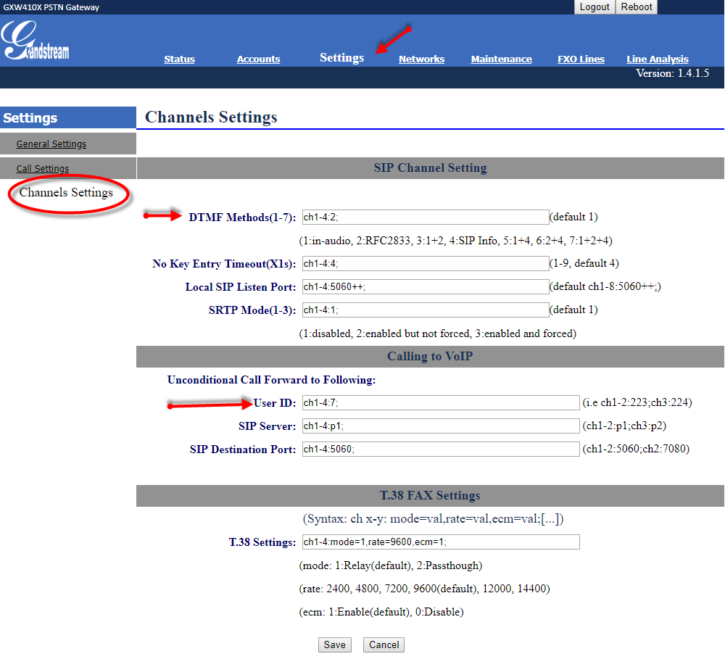Focus the SRTP Mode input field
Image resolution: width=725 pixels, height=659 pixels.
point(426,310)
